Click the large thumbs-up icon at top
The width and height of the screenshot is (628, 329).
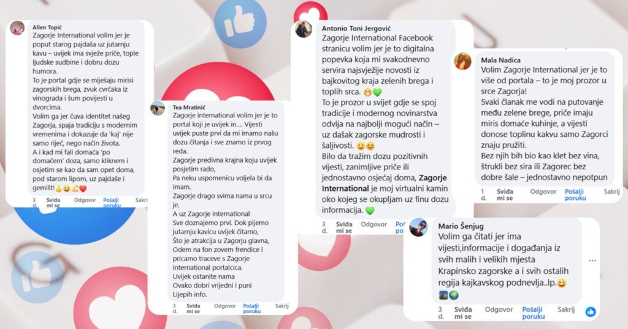(240, 24)
